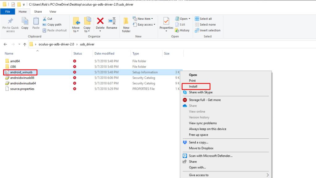Open the File tab
The image size is (316, 178).
(x=8, y=12)
